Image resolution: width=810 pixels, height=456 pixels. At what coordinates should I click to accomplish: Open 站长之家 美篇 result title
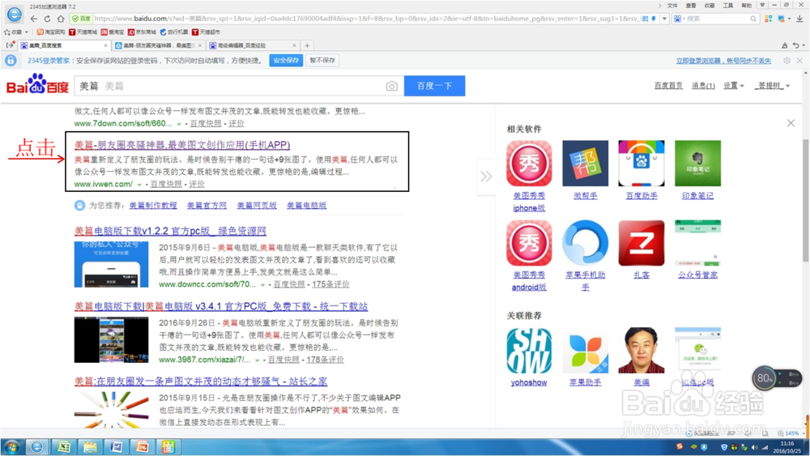(200, 381)
